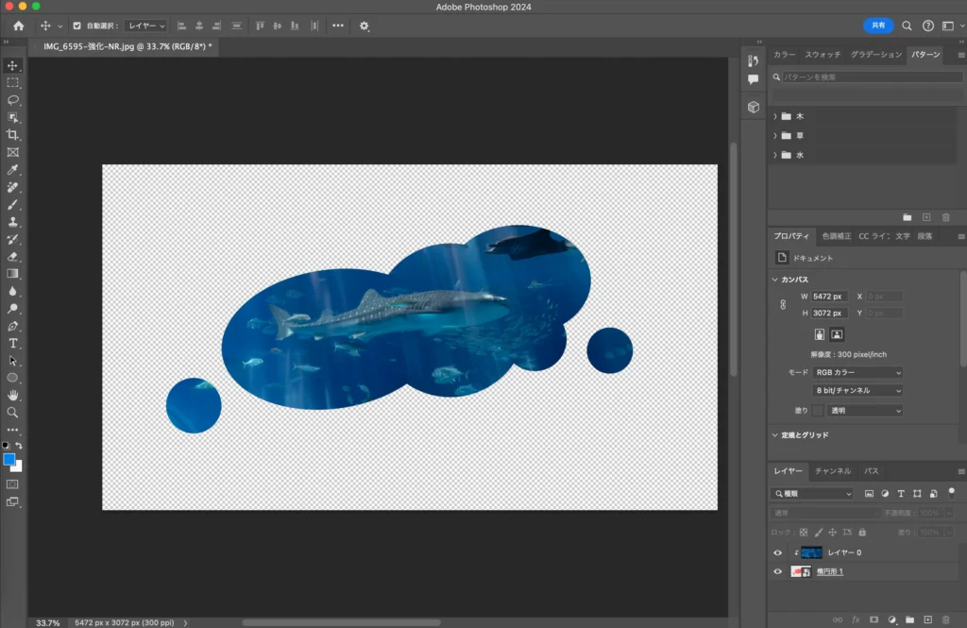Switch to the チャンネル tab
Screen dimensions: 967x628
[x=832, y=470]
